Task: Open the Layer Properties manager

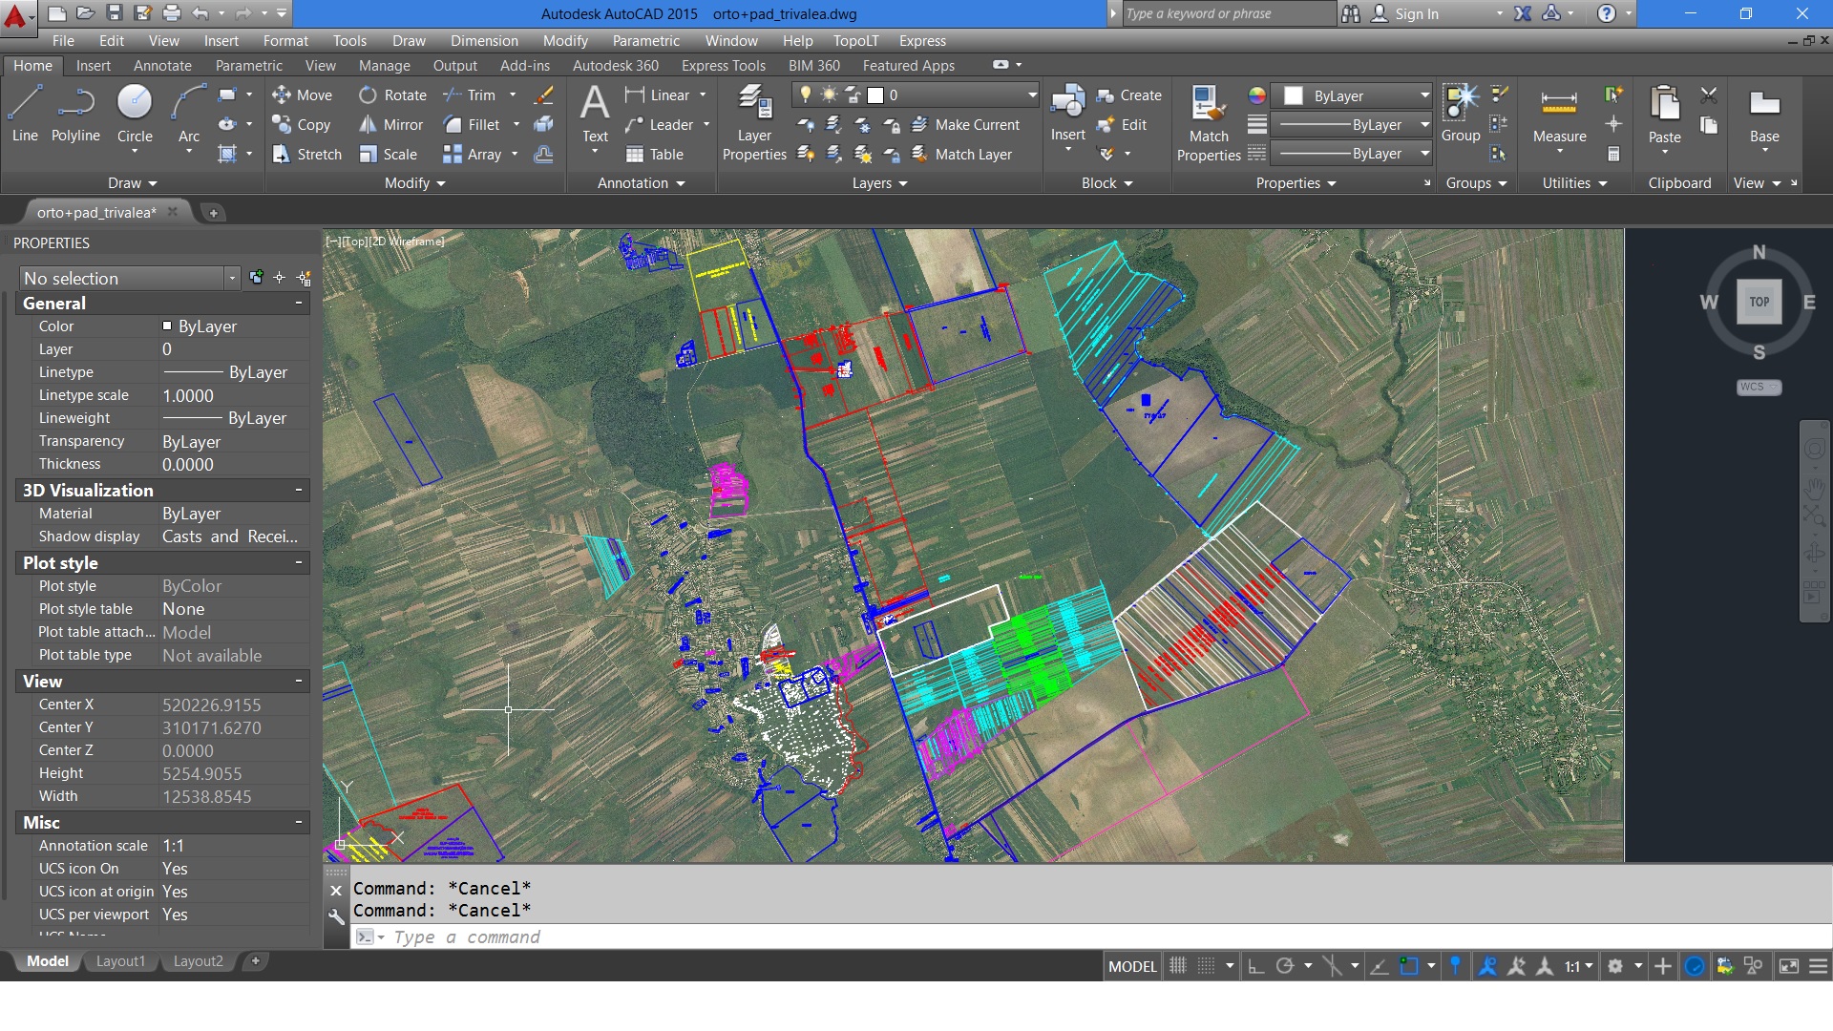Action: tap(753, 121)
